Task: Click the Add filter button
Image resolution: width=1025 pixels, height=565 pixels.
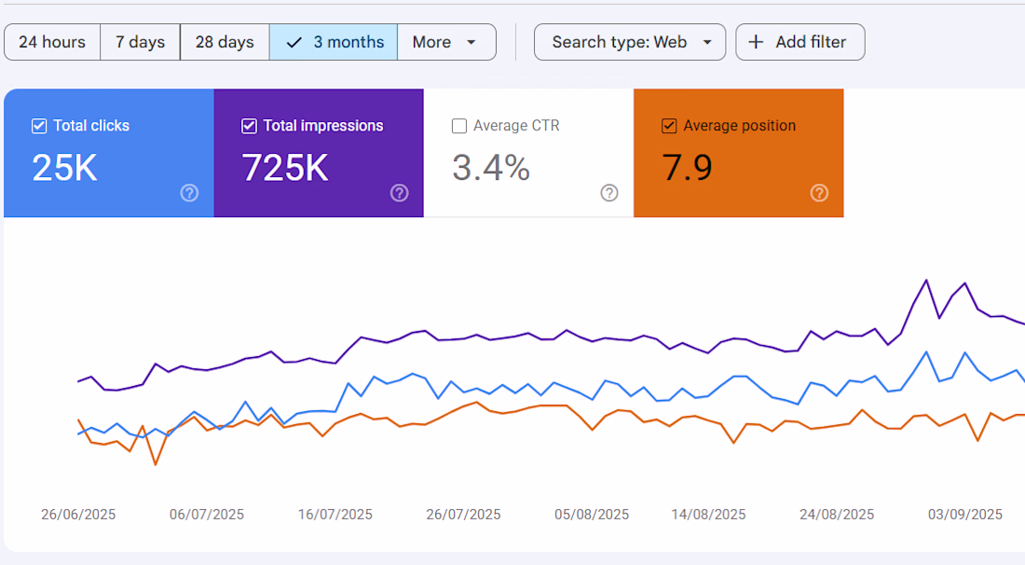Action: pos(800,42)
